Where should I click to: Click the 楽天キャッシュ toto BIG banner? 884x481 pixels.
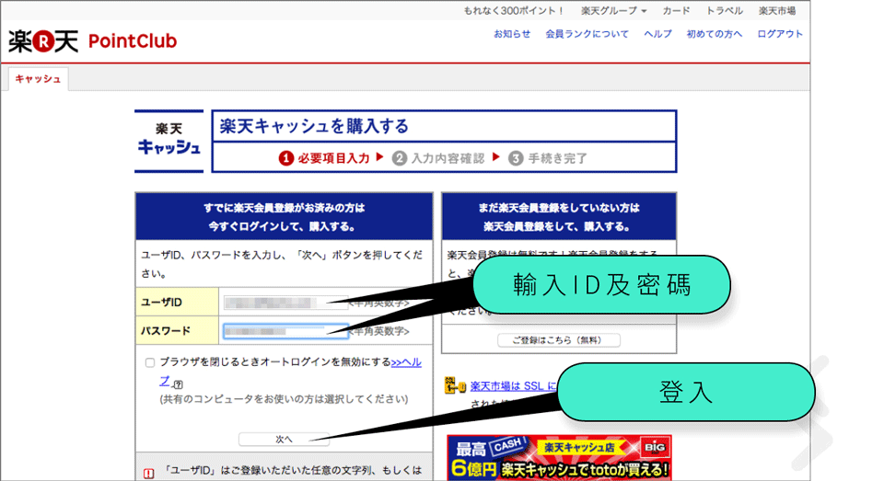559,457
